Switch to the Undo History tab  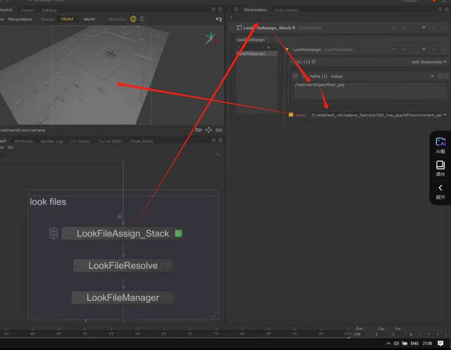[286, 10]
